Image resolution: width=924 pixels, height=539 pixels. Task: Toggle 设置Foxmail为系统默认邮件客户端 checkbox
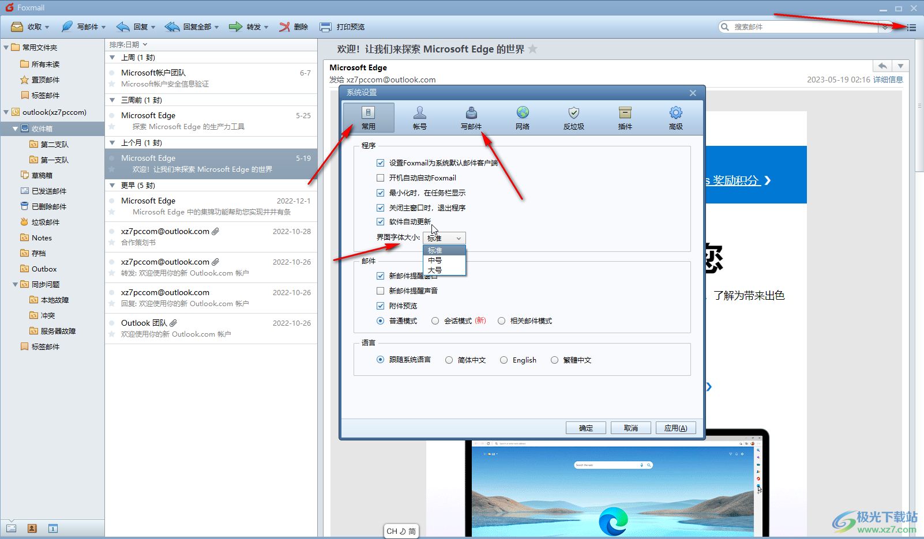click(x=380, y=163)
